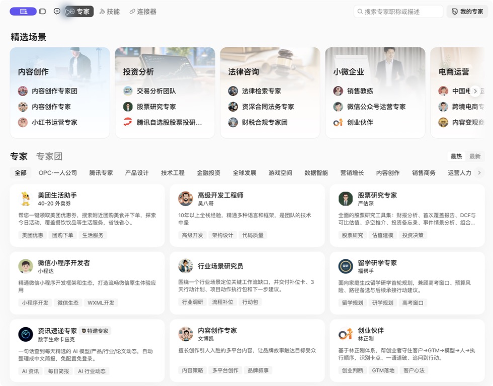Open 高级开发工程师 title text
This screenshot has width=493, height=386.
point(221,196)
